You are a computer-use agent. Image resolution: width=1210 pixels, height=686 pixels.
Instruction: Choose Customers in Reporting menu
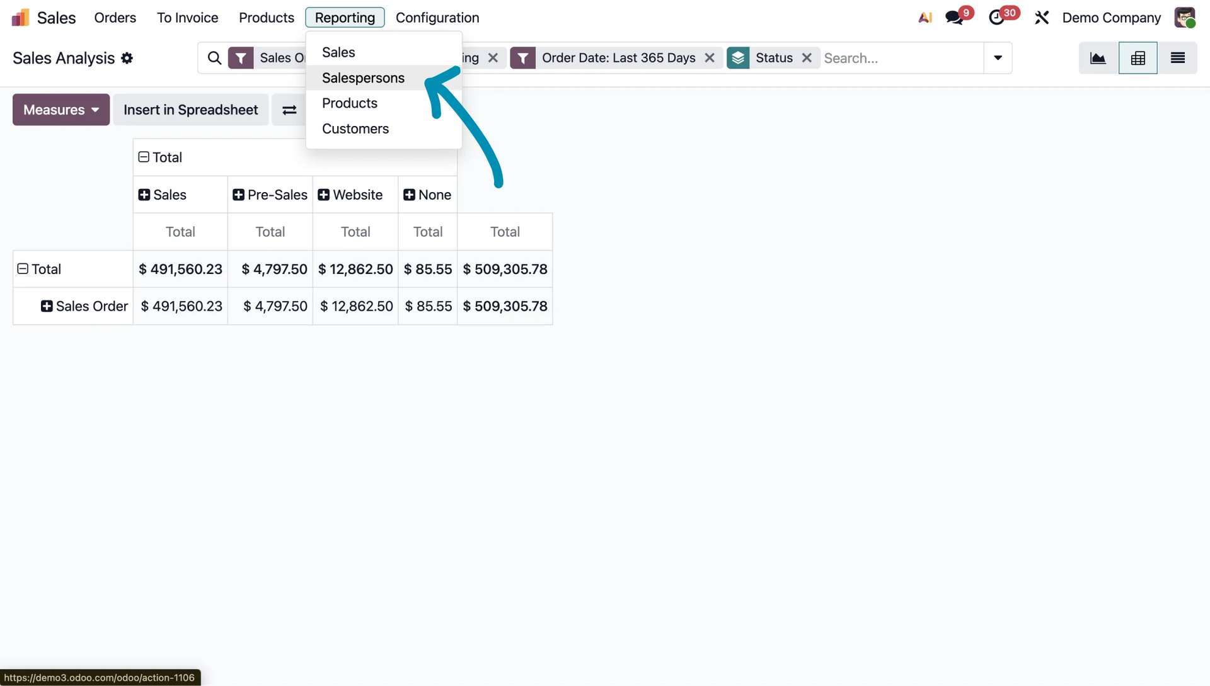355,129
